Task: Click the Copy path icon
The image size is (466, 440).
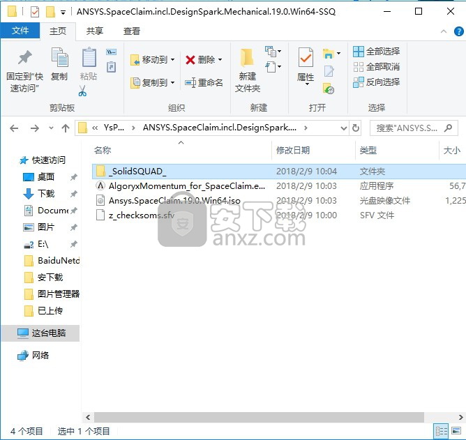Action: 111,52
